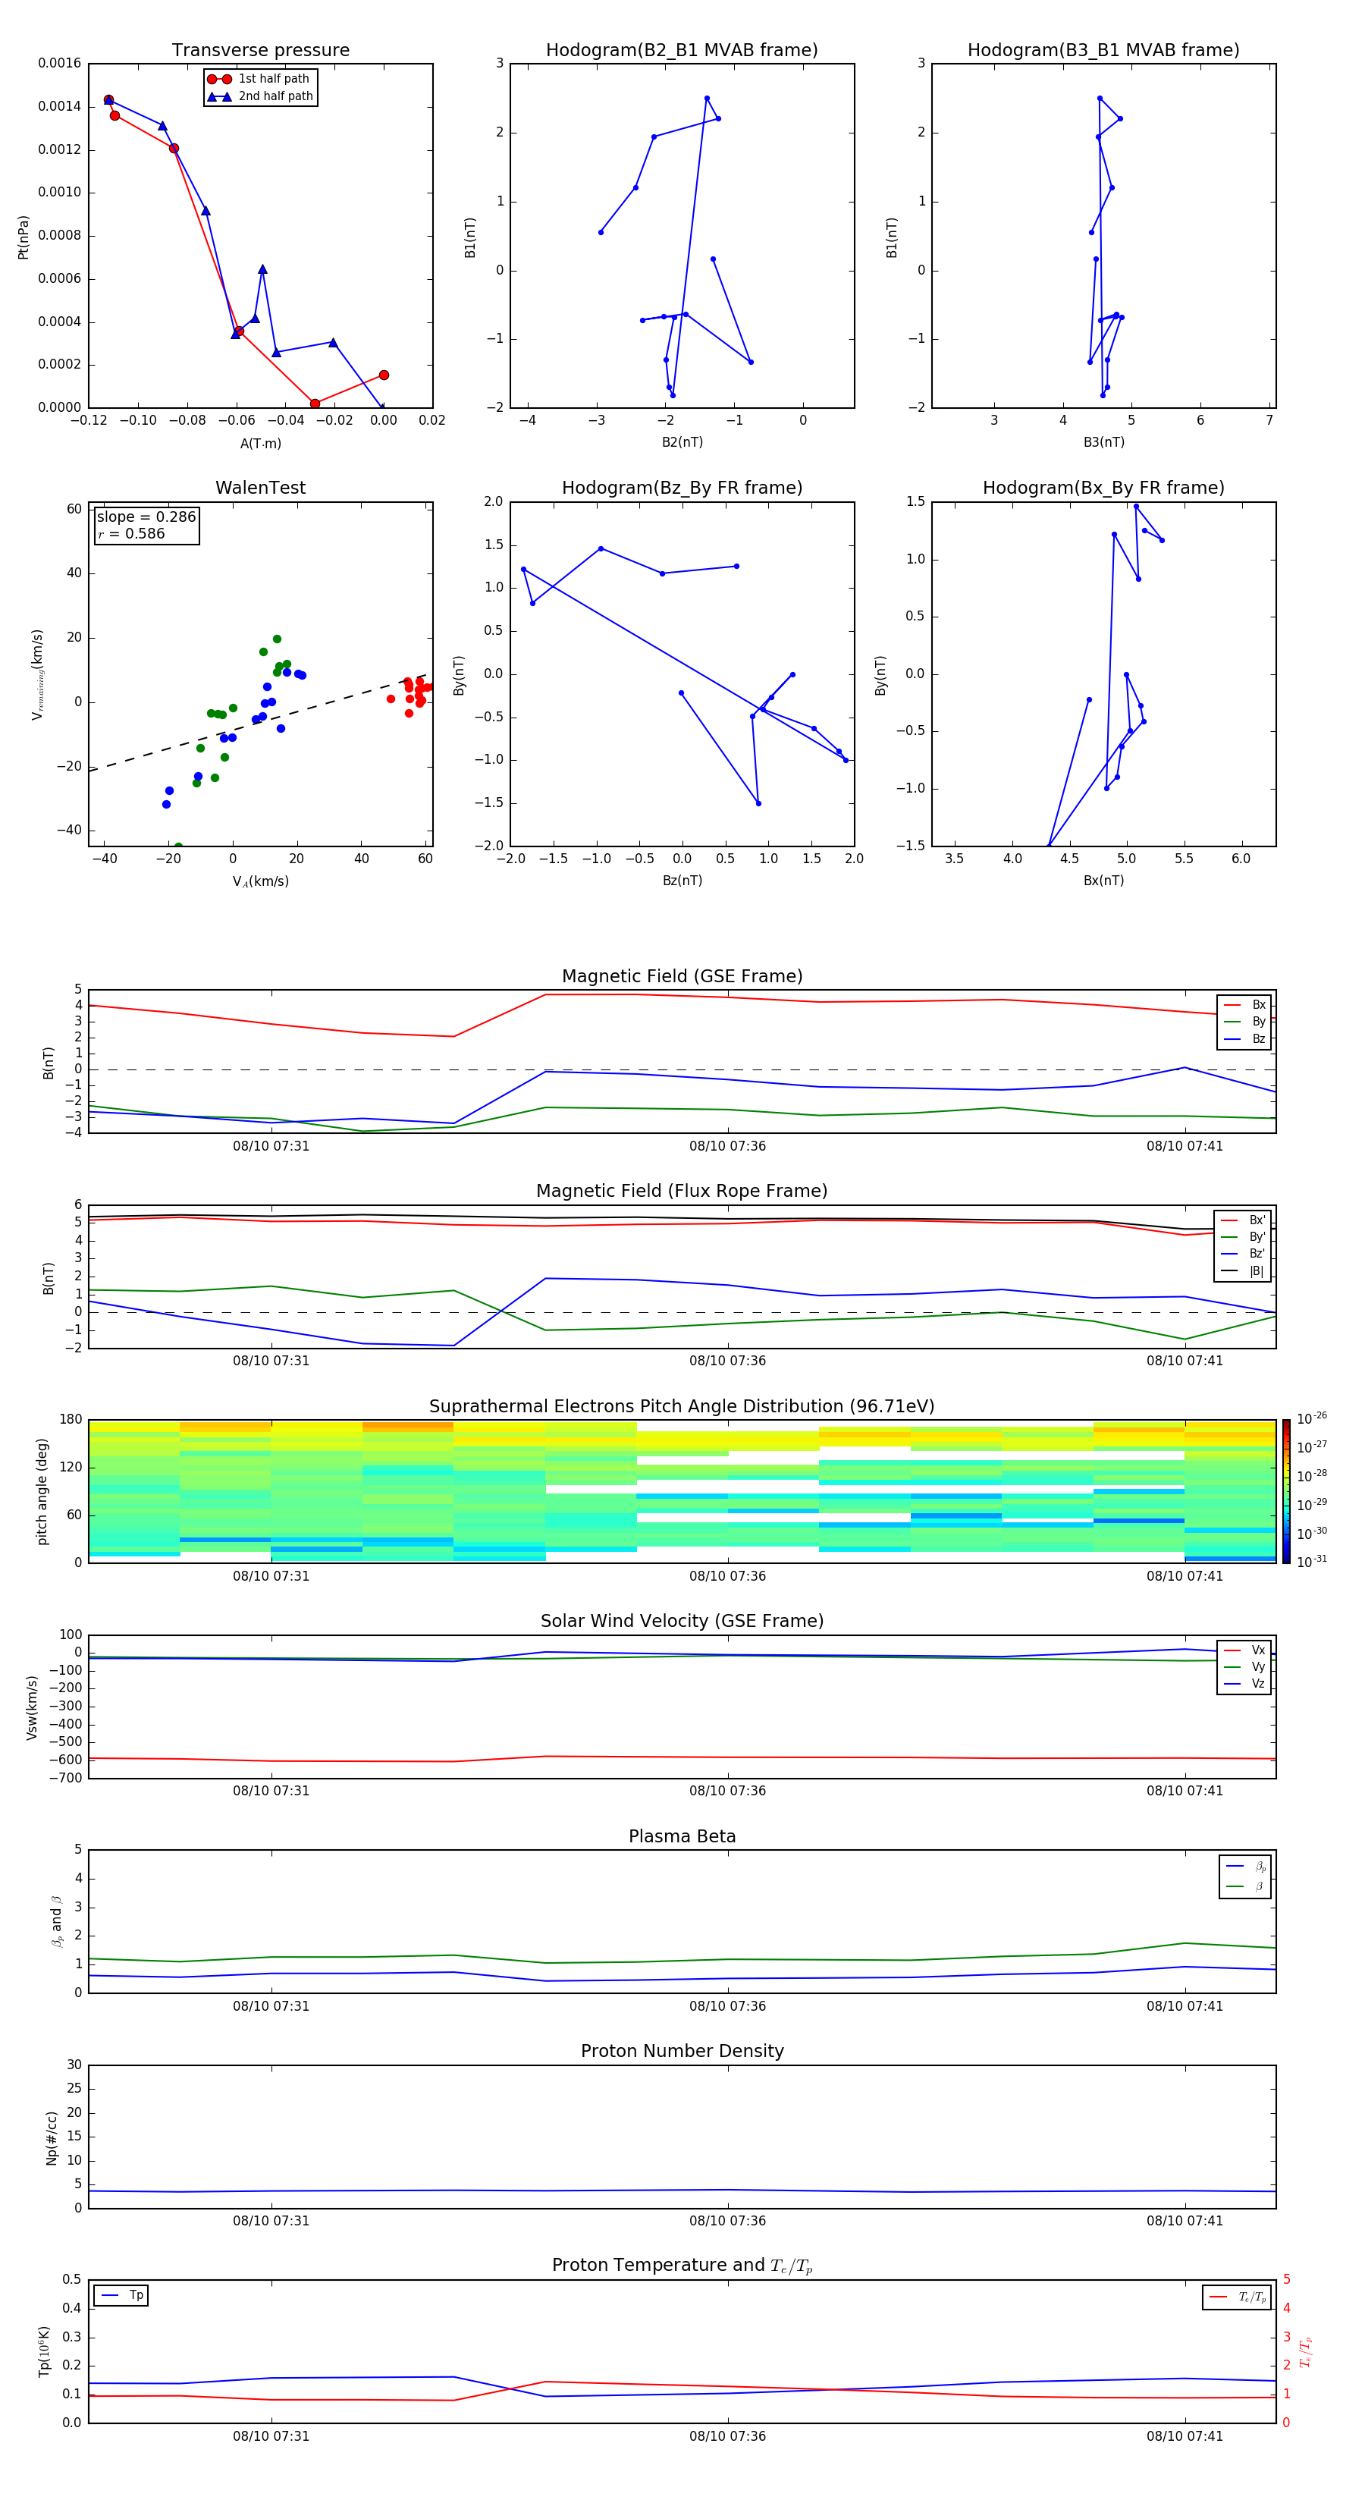This screenshot has height=2503, width=1365.
Task: Click the Te/Tp legend box
Action: (1237, 2297)
